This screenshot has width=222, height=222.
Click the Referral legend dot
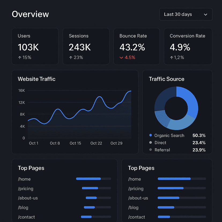tap(150, 150)
